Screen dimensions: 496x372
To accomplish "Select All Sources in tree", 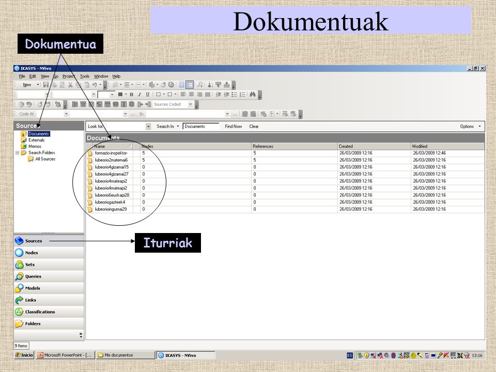I will coord(45,159).
